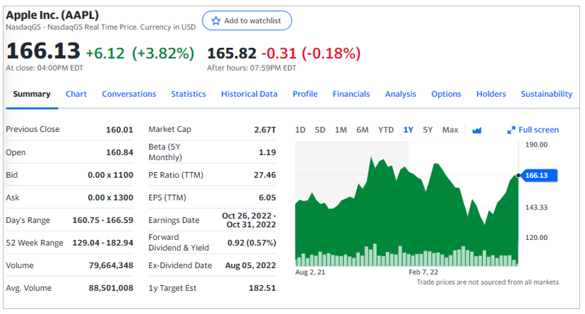Image resolution: width=585 pixels, height=314 pixels.
Task: Click the Full screen expand arrows icon
Action: 511,130
